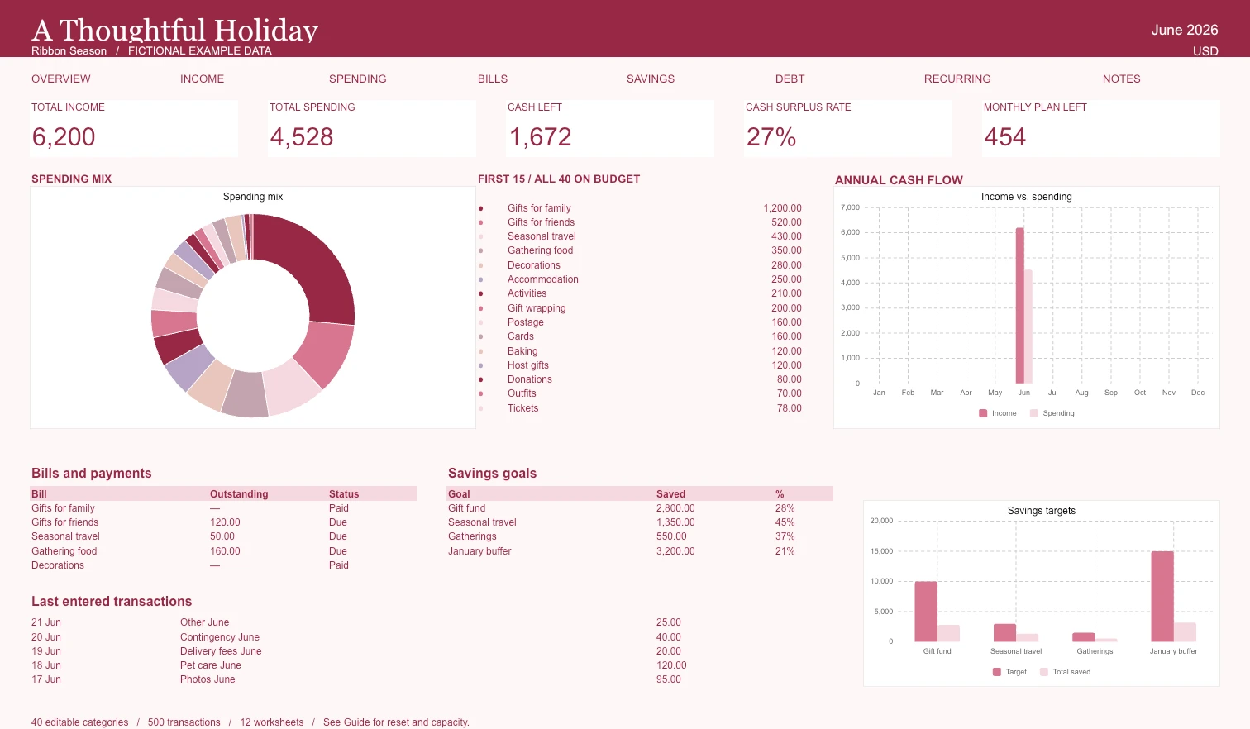Viewport: 1250px width, 729px height.
Task: Open the DEBT tab
Action: click(x=790, y=79)
